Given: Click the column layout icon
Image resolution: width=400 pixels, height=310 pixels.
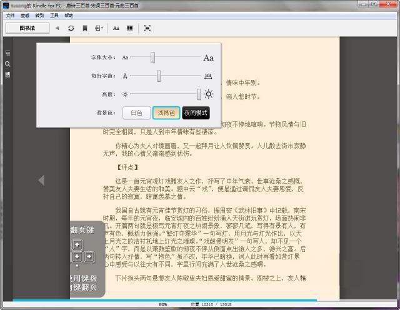Looking at the screenshot, I should 130,28.
